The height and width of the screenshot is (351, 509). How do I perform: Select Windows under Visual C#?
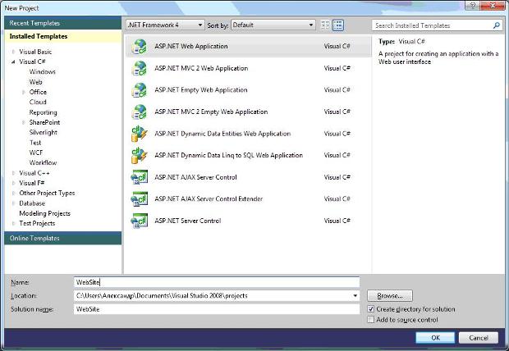coord(42,71)
